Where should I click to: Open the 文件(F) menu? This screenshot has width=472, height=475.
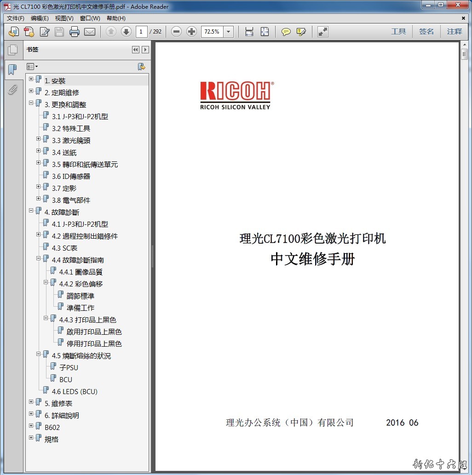[x=16, y=18]
